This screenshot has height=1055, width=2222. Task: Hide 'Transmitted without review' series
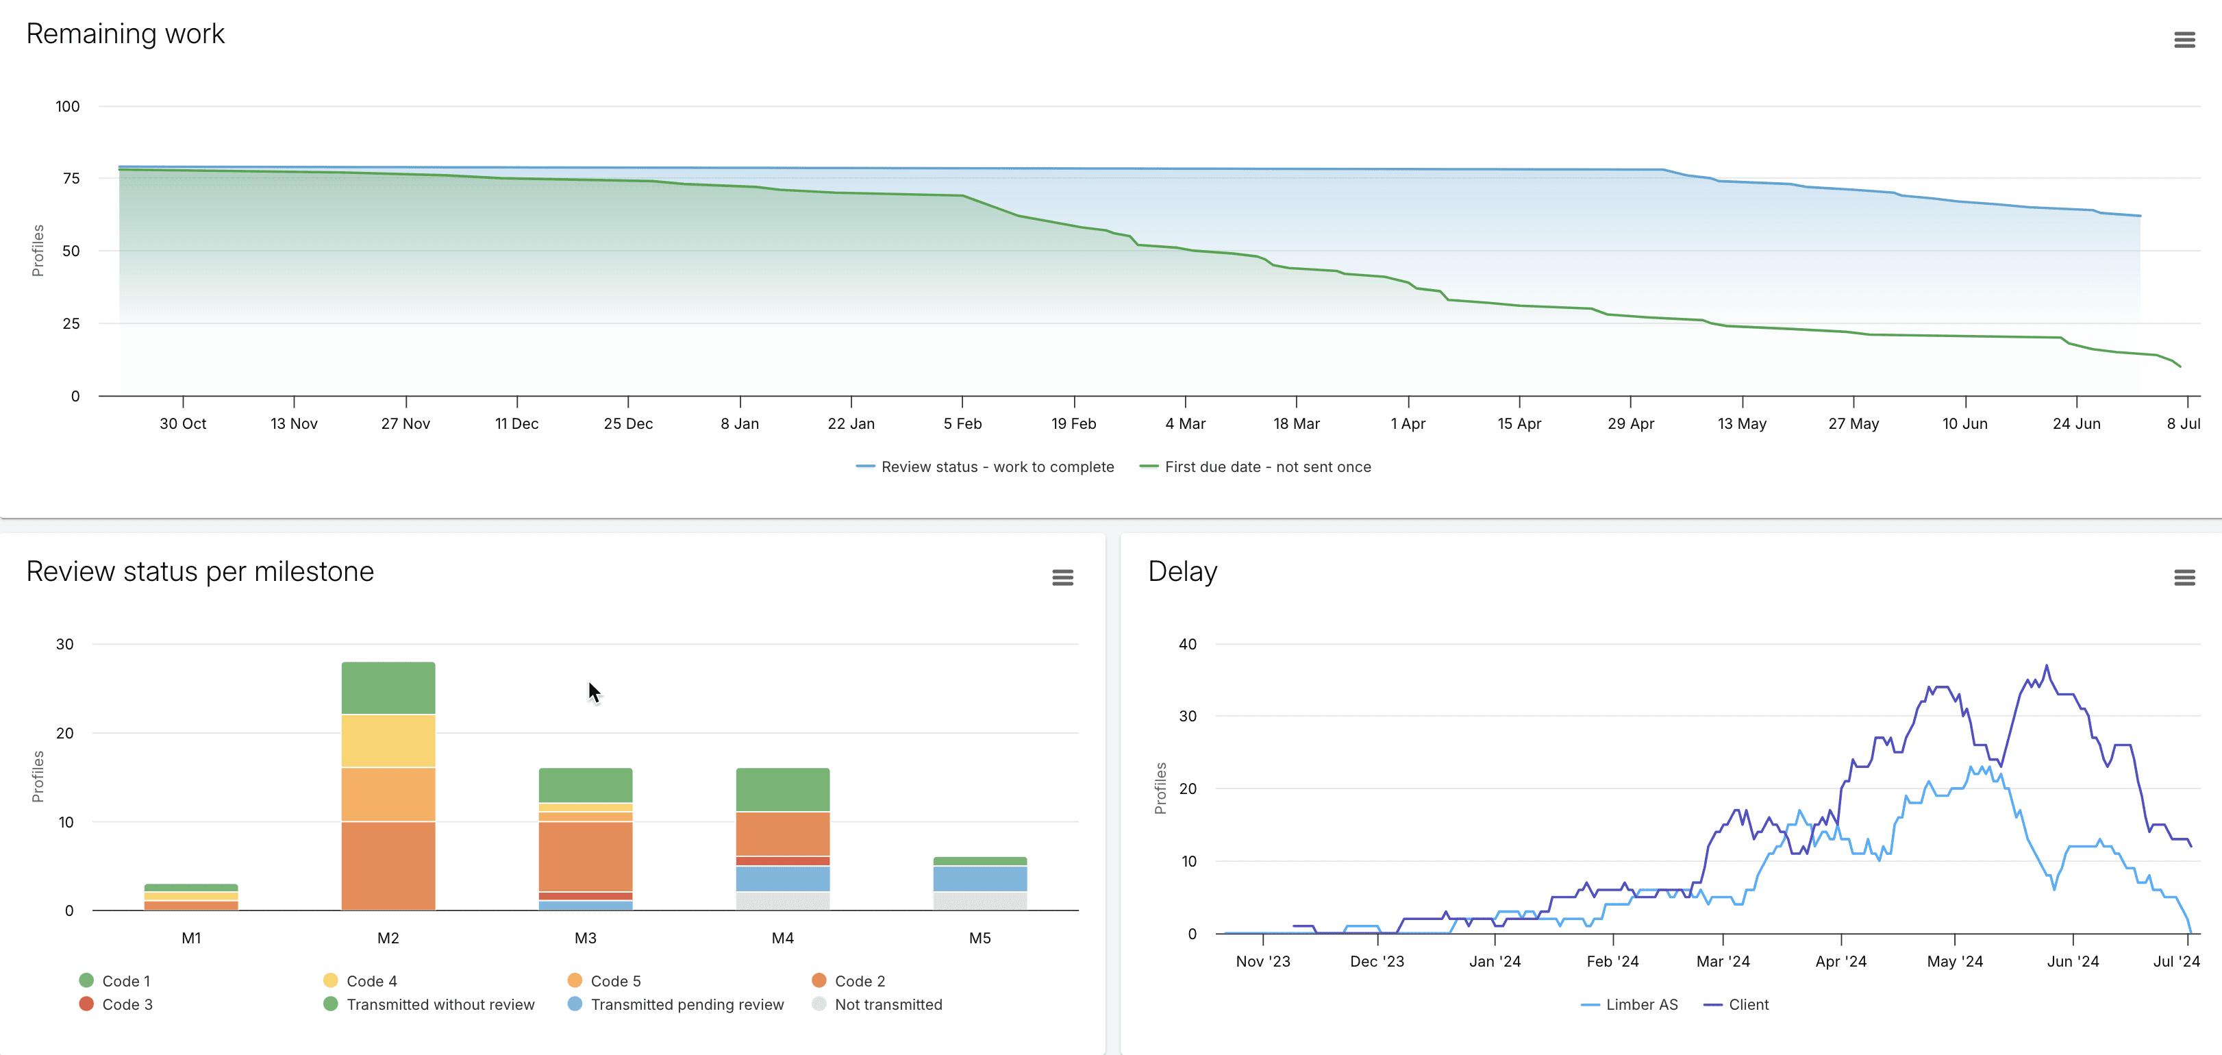(440, 1004)
